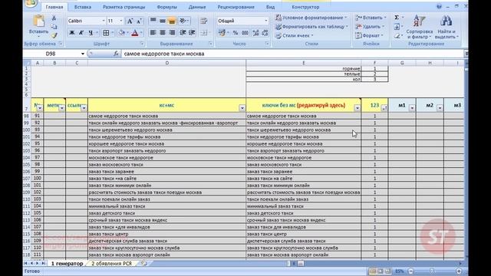Click the Clear eraser icon
491x276 pixels.
click(397, 36)
